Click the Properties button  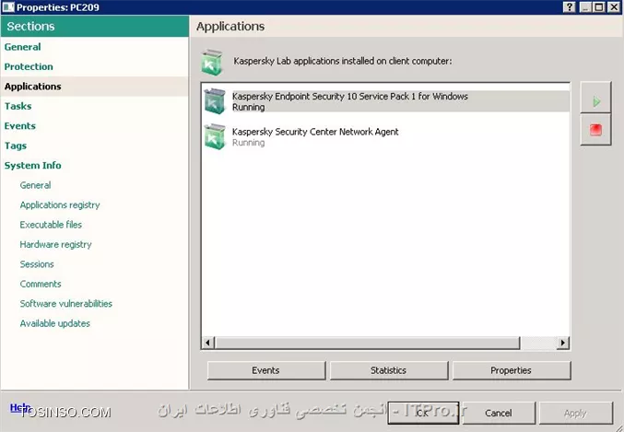pyautogui.click(x=511, y=370)
